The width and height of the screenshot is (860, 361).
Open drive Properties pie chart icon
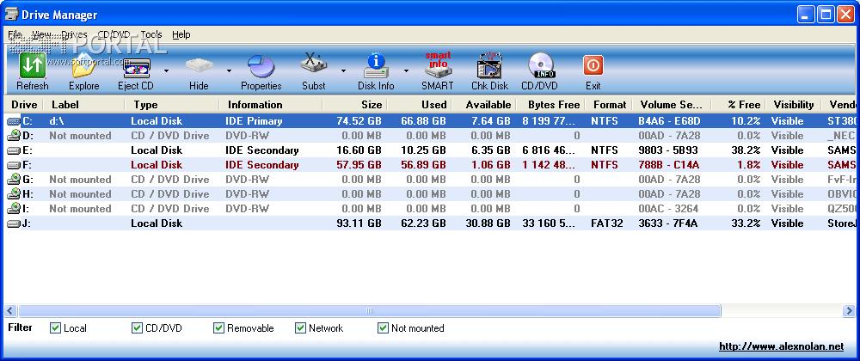tap(261, 67)
